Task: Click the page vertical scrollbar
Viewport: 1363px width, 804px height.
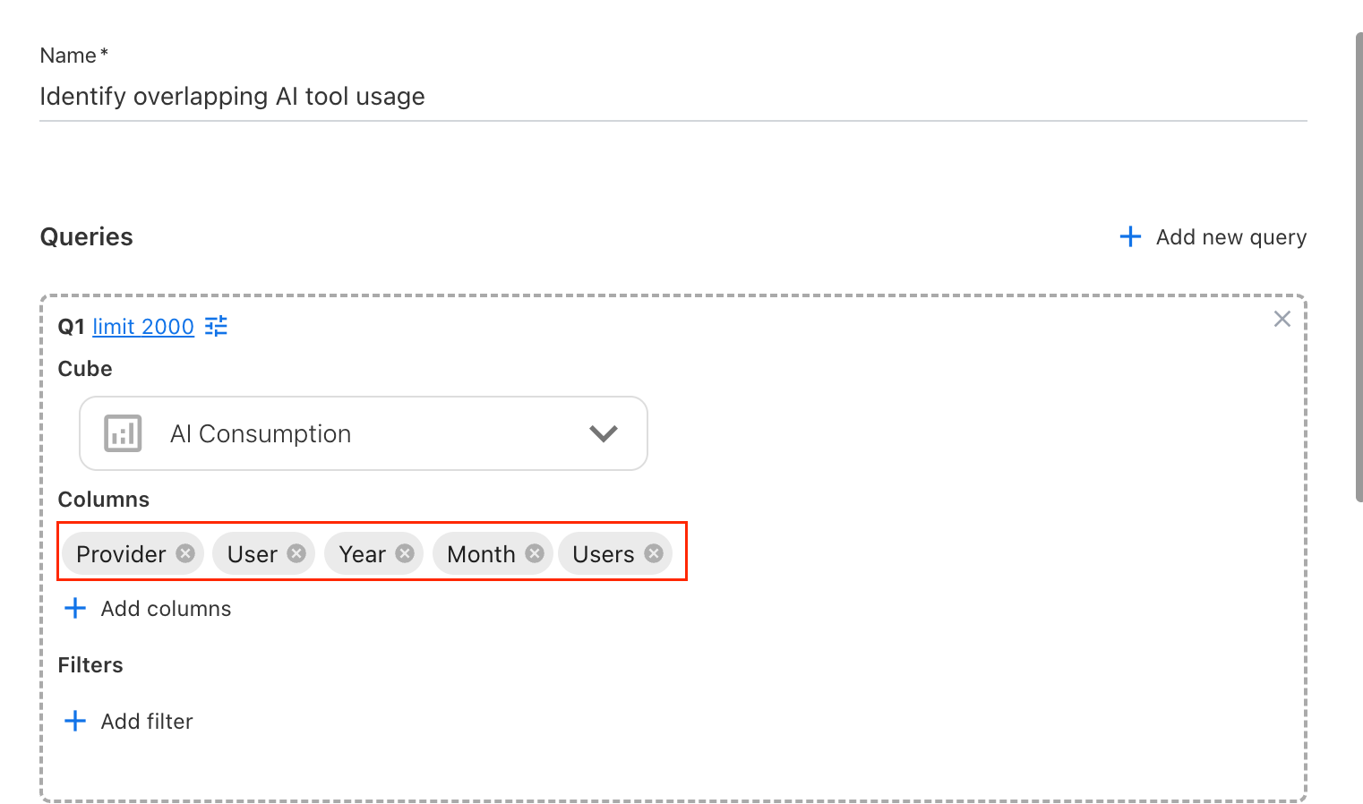Action: coord(1359,267)
